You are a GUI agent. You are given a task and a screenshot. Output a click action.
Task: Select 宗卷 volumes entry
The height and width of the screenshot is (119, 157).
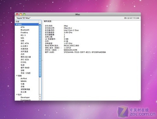click(x=22, y=87)
